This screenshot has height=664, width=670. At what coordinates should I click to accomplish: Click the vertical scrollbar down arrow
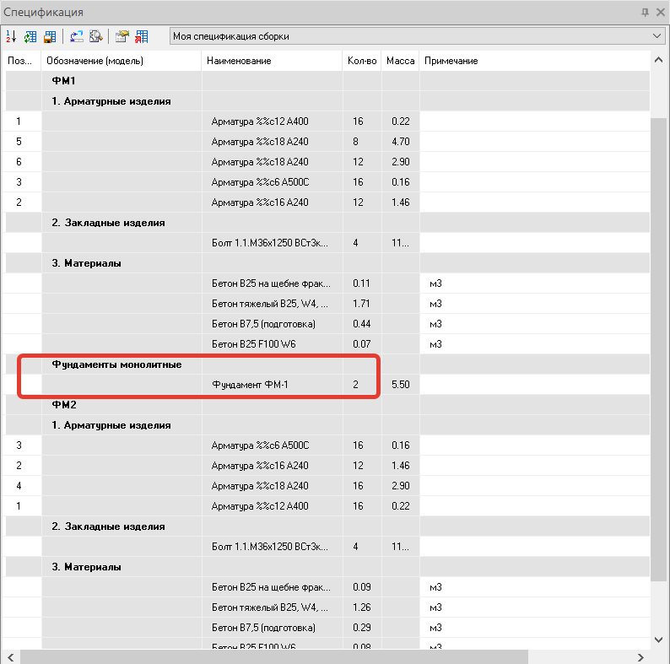point(658,640)
